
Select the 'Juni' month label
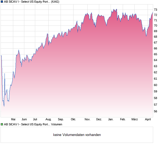[x=24, y=120]
